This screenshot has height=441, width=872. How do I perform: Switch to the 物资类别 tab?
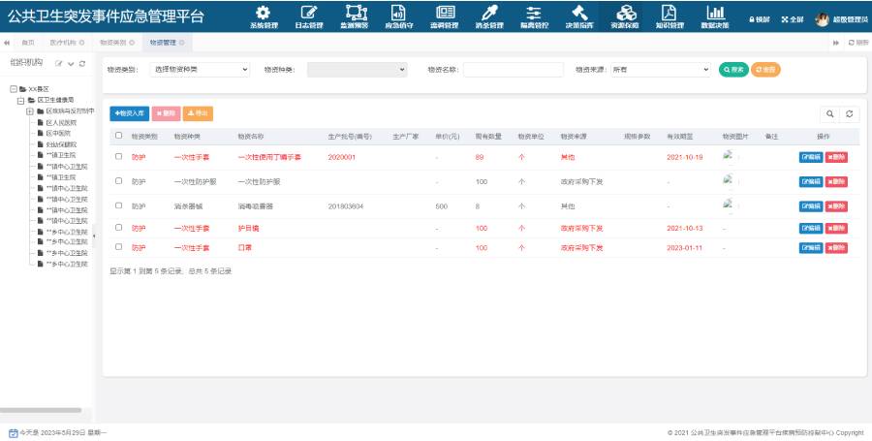coord(117,43)
